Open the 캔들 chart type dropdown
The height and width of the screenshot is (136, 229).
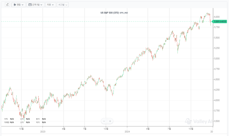19,5
